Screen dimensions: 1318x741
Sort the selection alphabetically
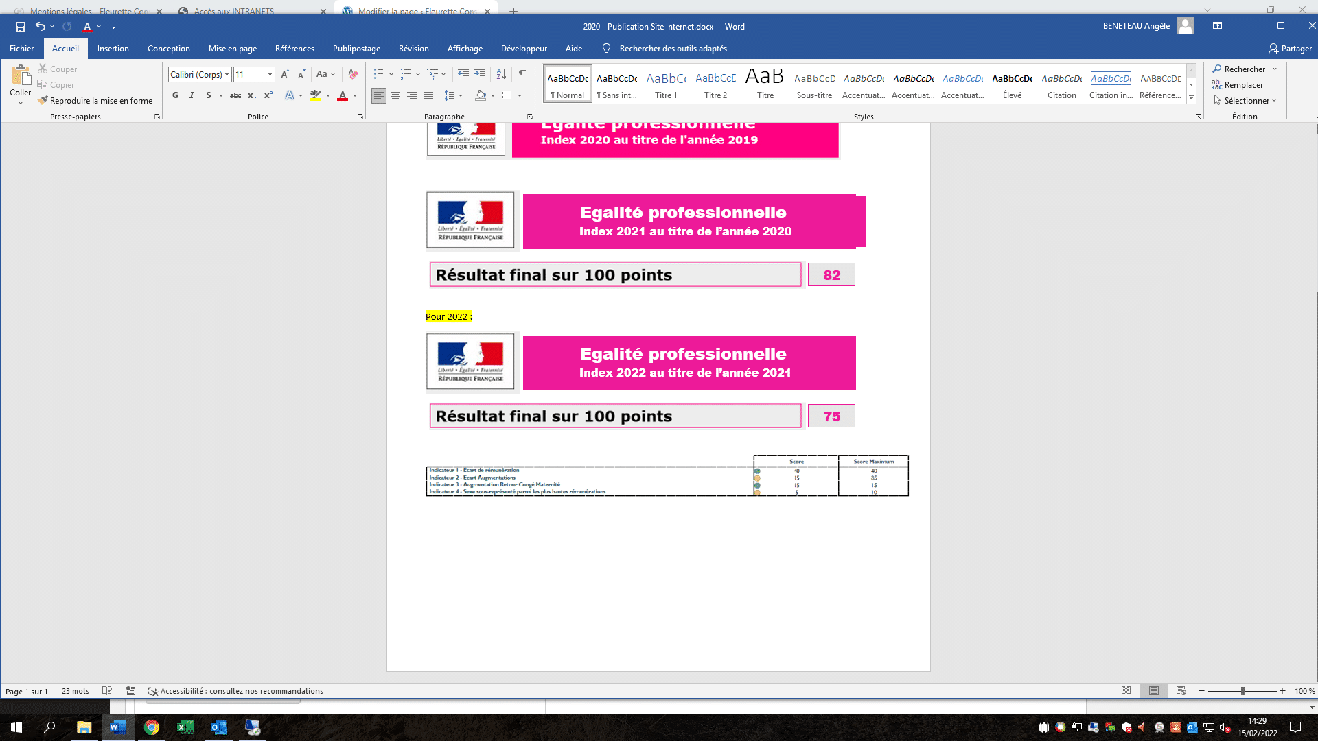click(501, 74)
